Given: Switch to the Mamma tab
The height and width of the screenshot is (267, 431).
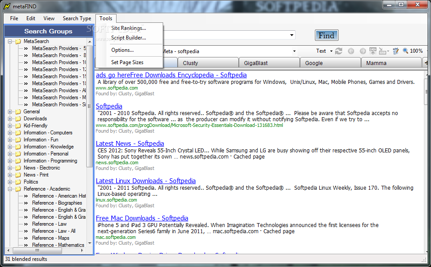Looking at the screenshot, I should click(391, 63).
